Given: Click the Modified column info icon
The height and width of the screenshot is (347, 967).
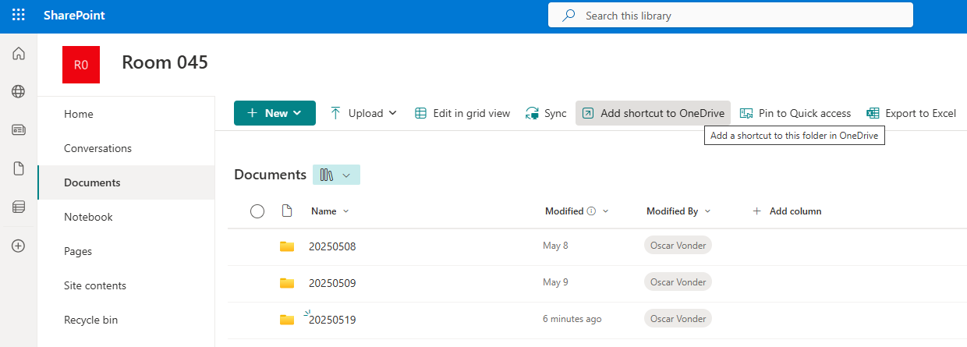Looking at the screenshot, I should click(x=591, y=211).
